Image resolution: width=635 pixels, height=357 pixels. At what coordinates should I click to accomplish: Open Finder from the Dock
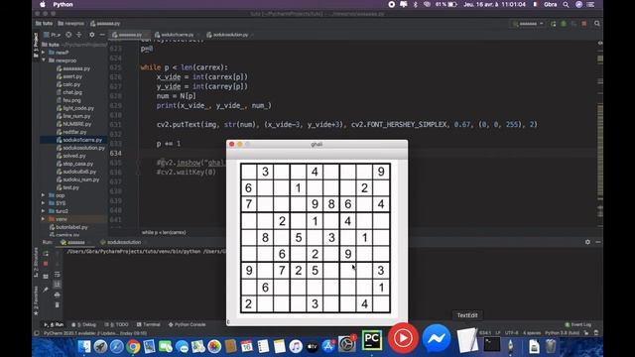[84, 347]
